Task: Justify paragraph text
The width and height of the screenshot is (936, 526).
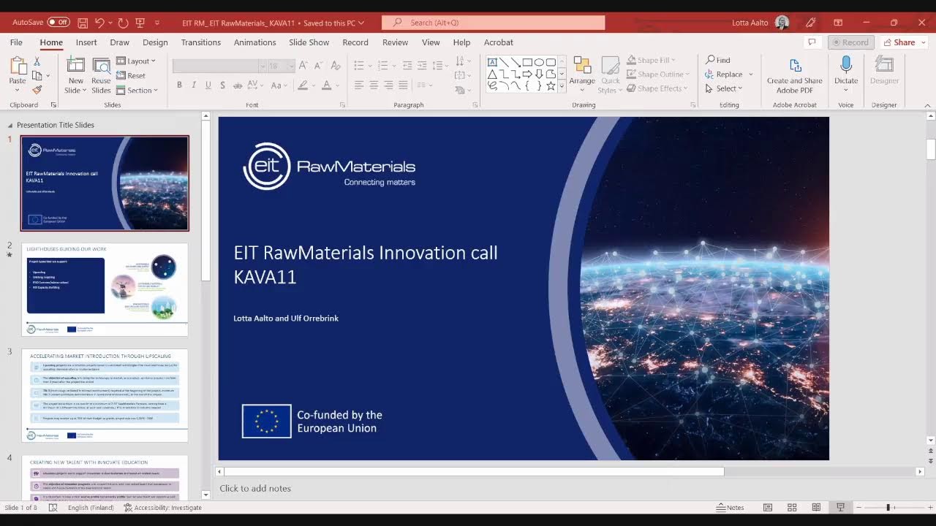Action: tap(403, 85)
